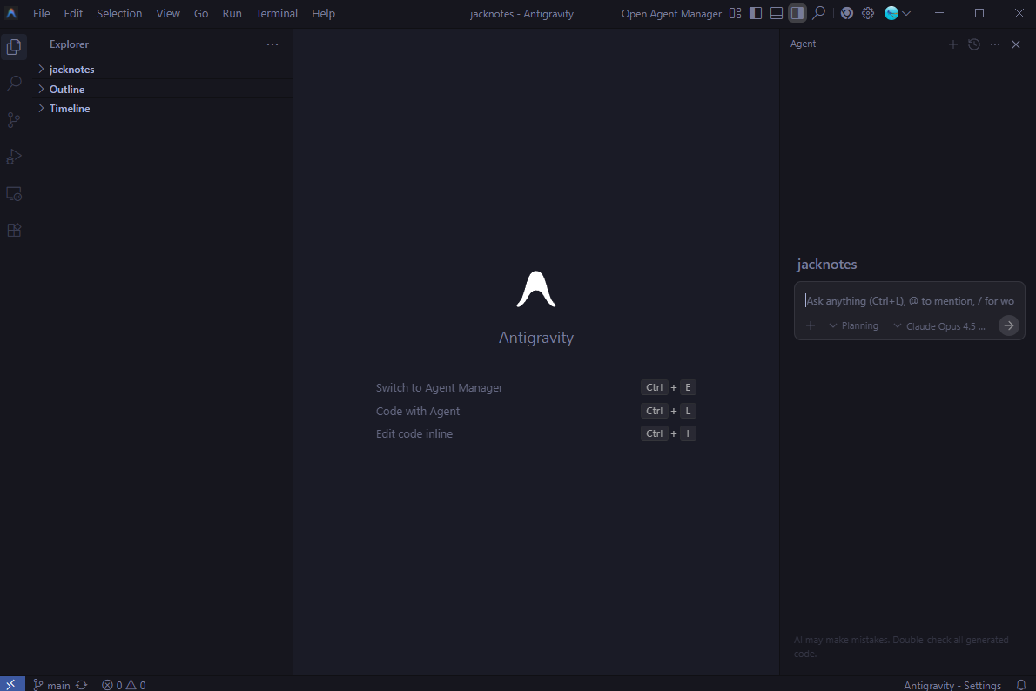The width and height of the screenshot is (1036, 691).
Task: Click the Chrome browser icon in title bar
Action: (846, 13)
